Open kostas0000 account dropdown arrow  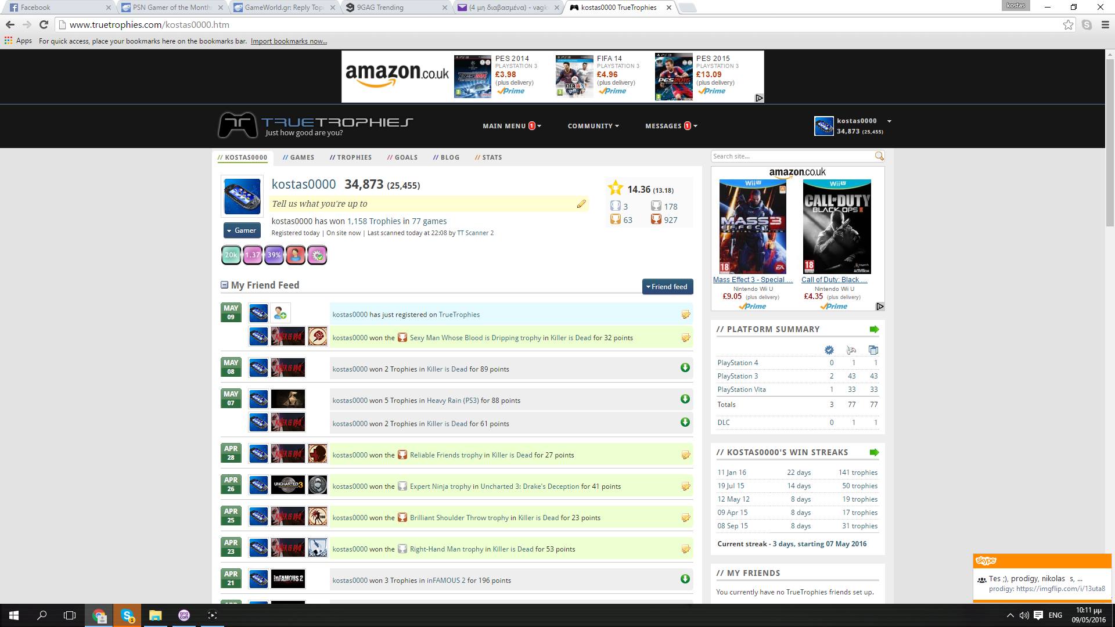[x=889, y=121]
